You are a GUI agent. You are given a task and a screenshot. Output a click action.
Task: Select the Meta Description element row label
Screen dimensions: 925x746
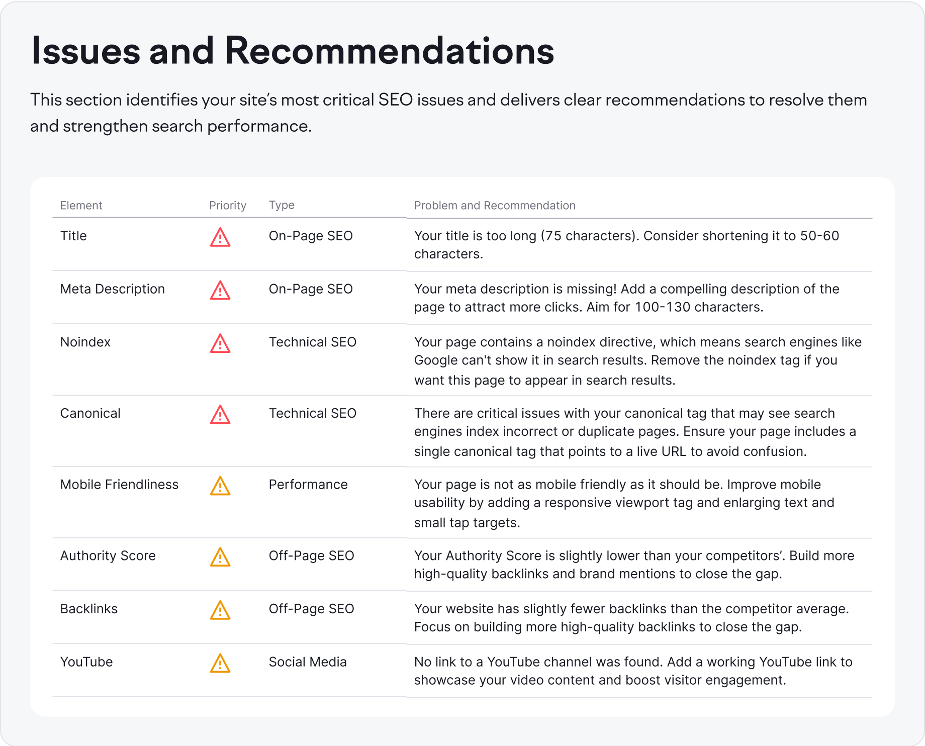tap(113, 289)
